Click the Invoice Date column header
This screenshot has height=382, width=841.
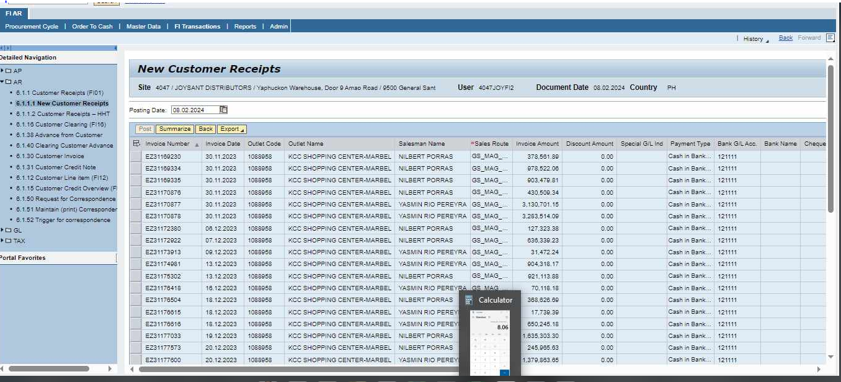(x=223, y=143)
